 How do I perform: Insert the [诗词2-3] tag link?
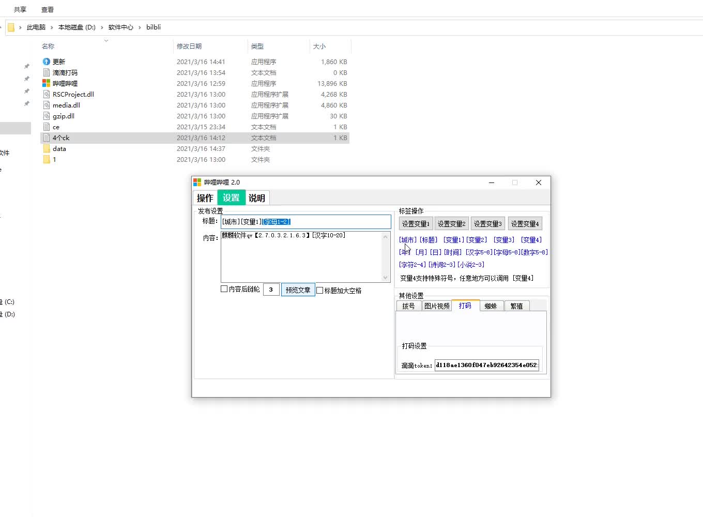(x=442, y=265)
